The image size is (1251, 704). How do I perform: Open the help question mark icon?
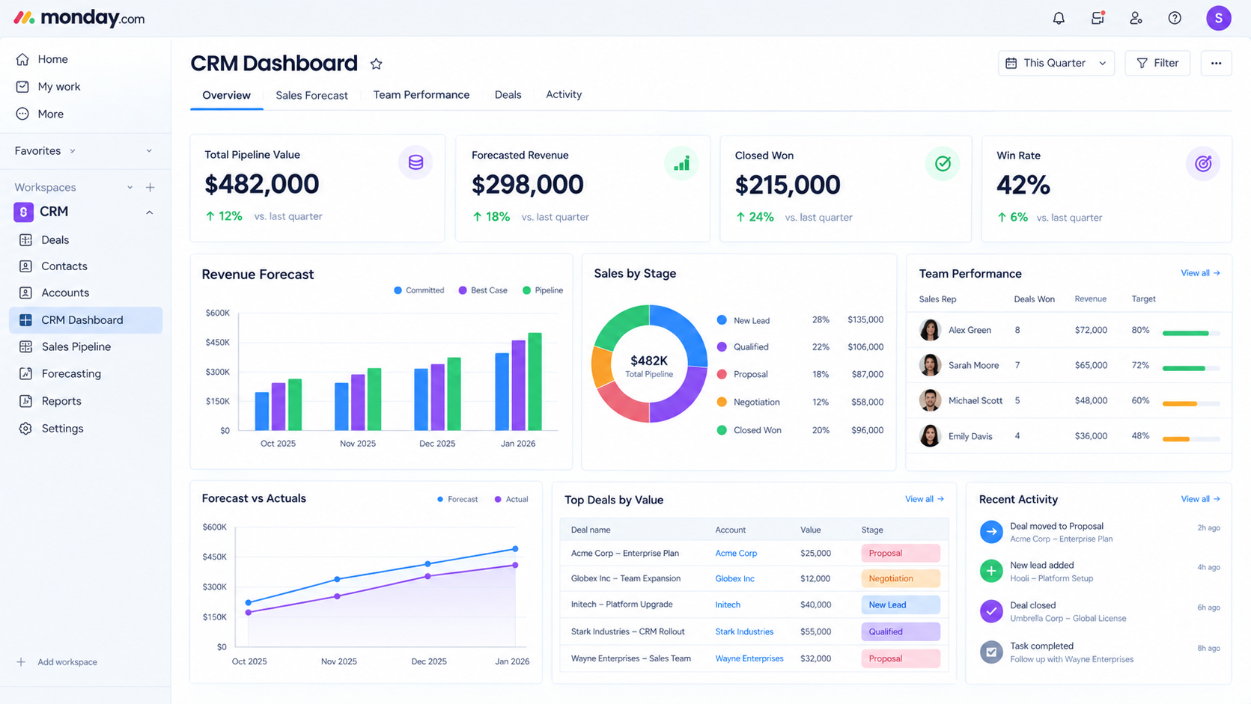pos(1175,18)
